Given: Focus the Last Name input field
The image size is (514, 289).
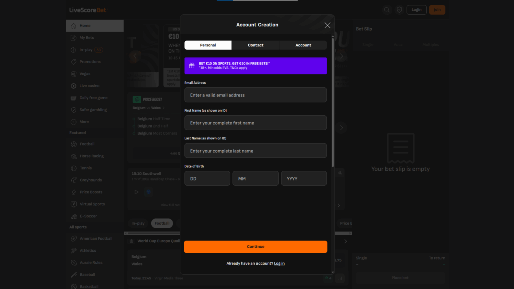Looking at the screenshot, I should 255,151.
